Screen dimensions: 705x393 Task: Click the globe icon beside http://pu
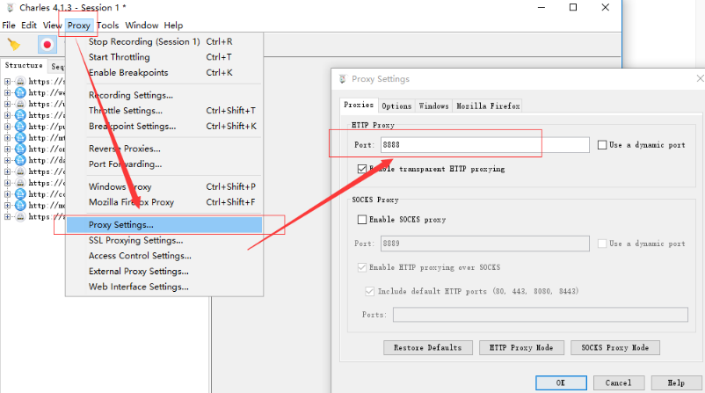coord(20,127)
